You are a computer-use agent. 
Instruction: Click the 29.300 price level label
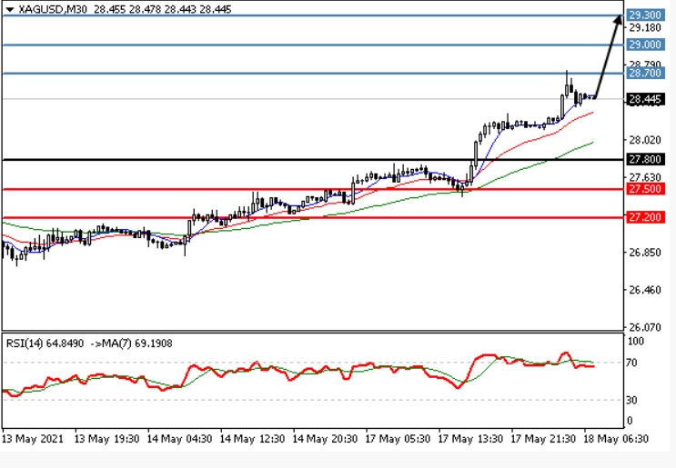645,15
